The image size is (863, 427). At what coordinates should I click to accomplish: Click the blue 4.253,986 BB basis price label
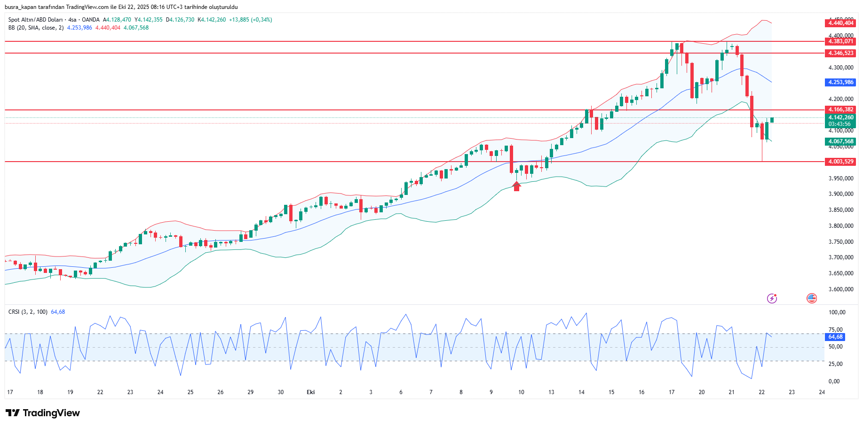click(840, 82)
